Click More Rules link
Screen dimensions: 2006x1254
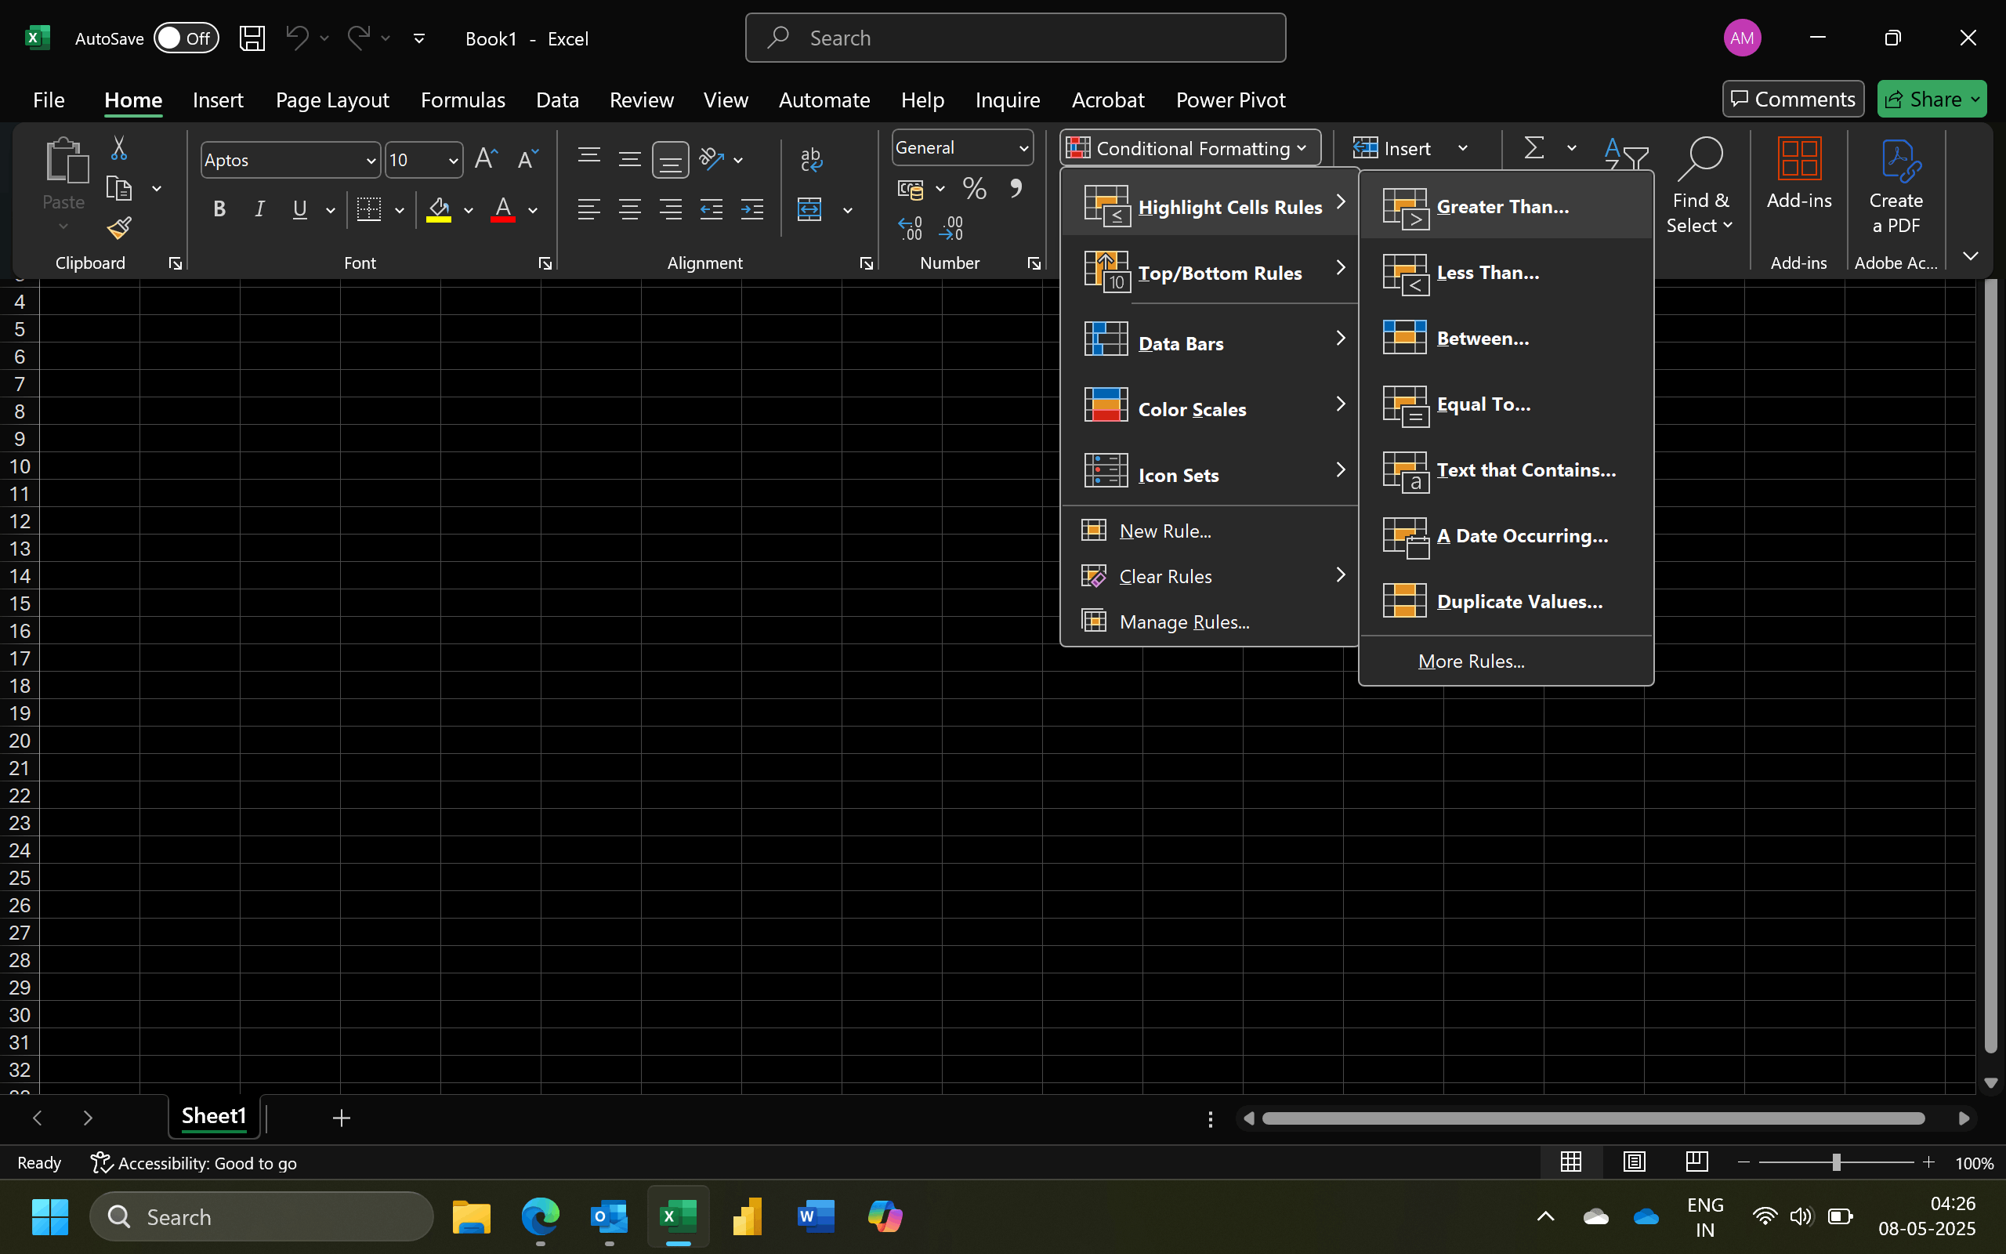[x=1471, y=661]
